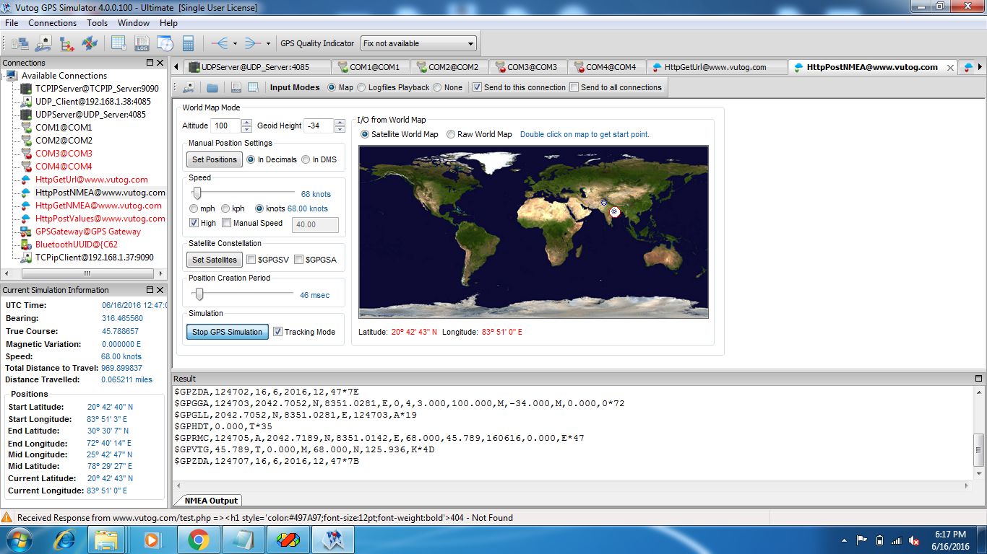The image size is (987, 554).
Task: Click the Set Satellites button
Action: point(214,260)
